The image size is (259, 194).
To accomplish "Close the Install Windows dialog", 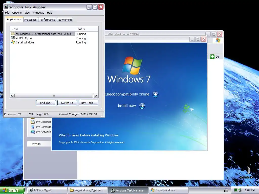I will point(204,39).
